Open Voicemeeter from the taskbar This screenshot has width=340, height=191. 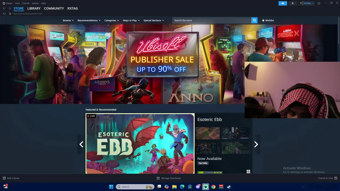pyautogui.click(x=221, y=187)
